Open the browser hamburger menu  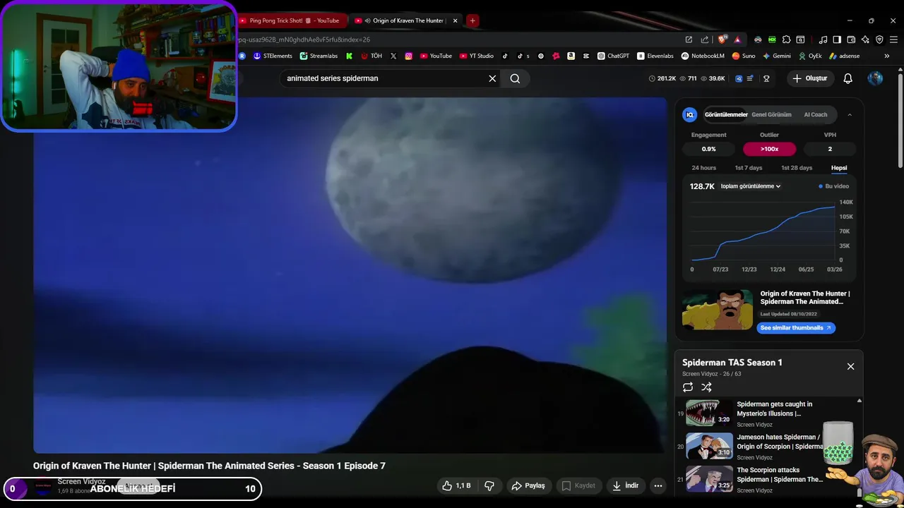(893, 40)
